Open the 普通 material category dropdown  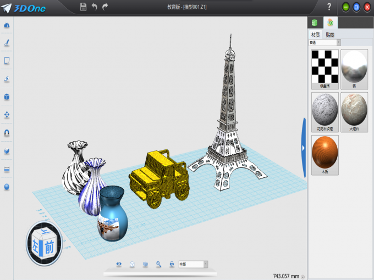tap(338, 42)
